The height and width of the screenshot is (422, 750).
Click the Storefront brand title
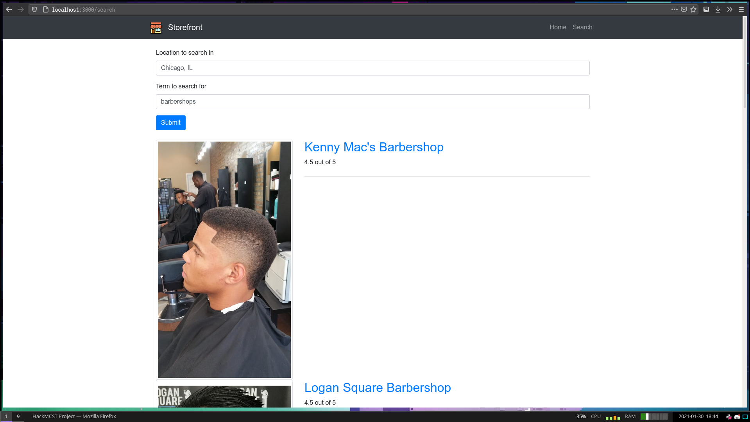pyautogui.click(x=185, y=27)
